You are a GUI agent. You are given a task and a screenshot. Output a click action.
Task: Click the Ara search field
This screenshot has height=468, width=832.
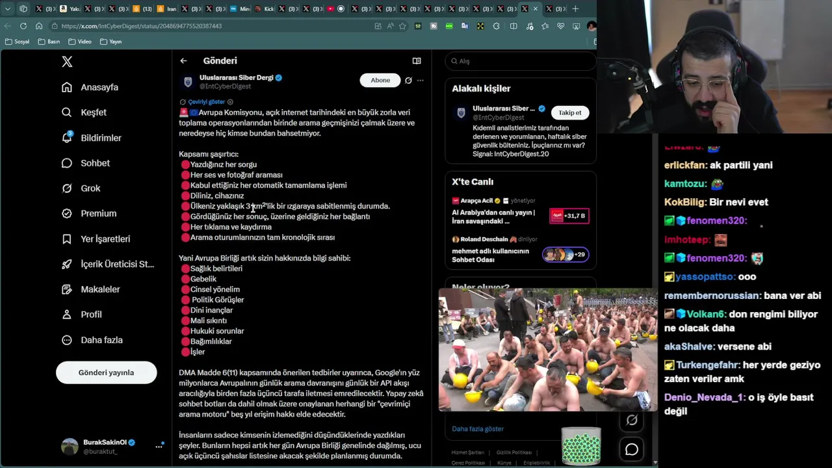tap(521, 61)
